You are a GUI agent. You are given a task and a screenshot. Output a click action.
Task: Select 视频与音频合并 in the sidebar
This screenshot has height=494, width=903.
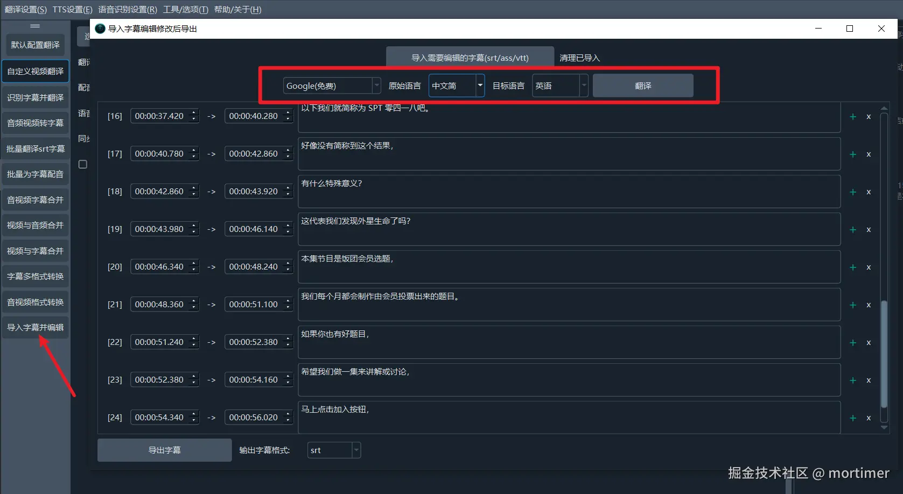(x=35, y=225)
